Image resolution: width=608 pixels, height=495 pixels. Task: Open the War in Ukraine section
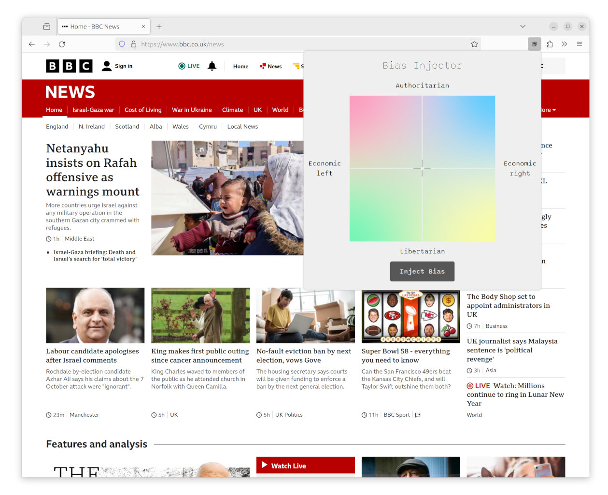point(192,110)
